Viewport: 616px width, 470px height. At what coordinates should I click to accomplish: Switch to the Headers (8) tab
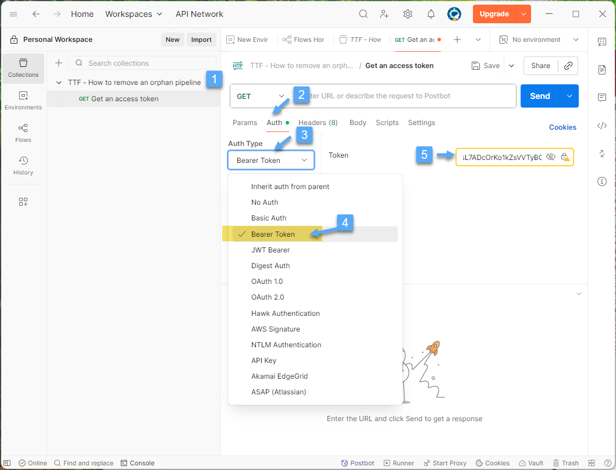[318, 123]
